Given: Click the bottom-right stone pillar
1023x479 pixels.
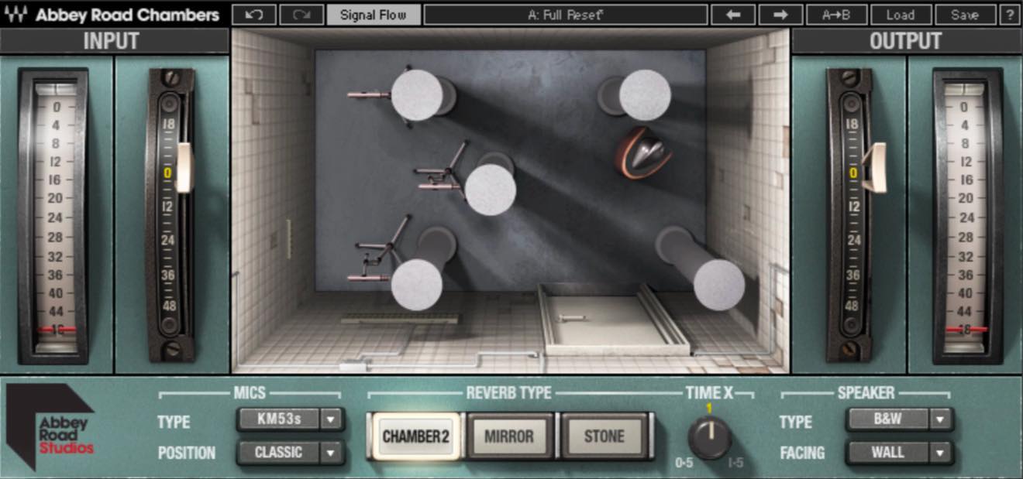Looking at the screenshot, I should [718, 284].
